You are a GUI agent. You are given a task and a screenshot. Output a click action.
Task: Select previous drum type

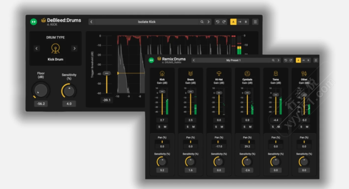click(x=37, y=48)
